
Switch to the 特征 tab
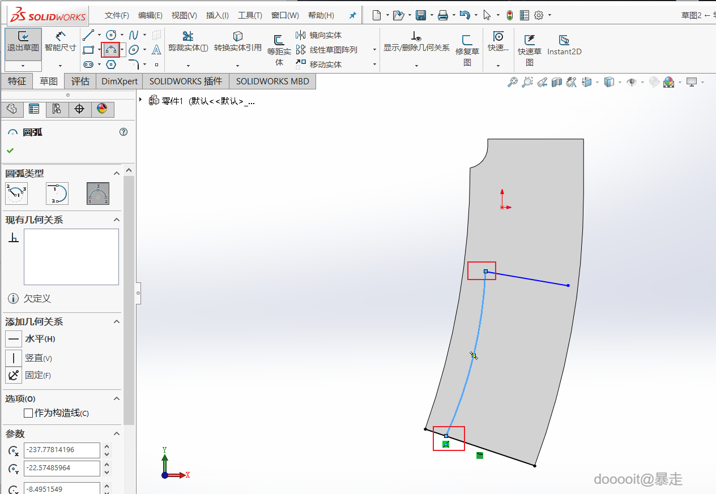16,81
